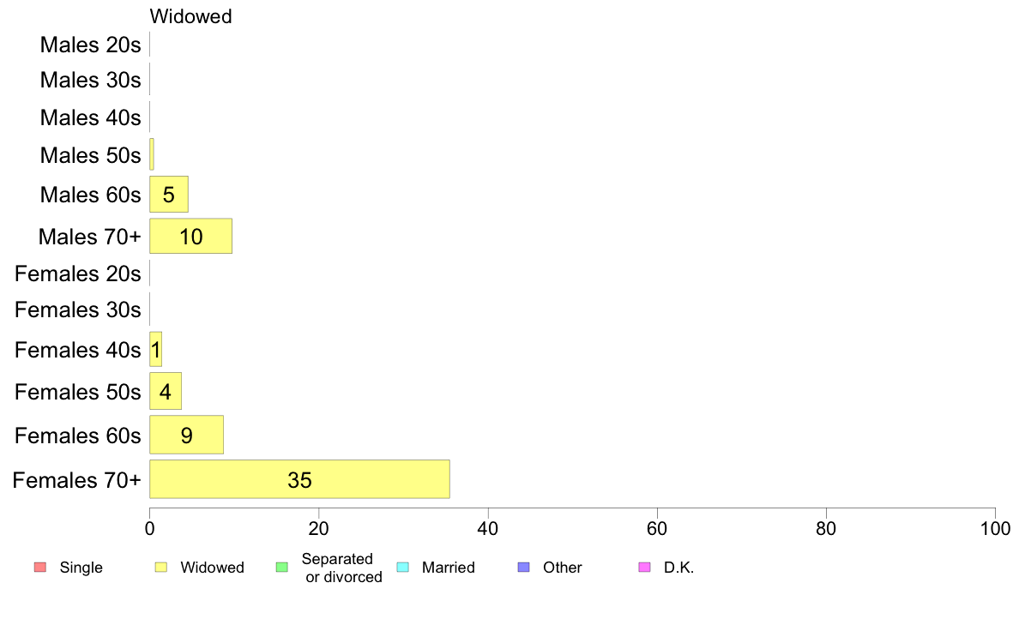Select the Females 70+ bar labeled 35
The height and width of the screenshot is (631, 1019).
(299, 479)
